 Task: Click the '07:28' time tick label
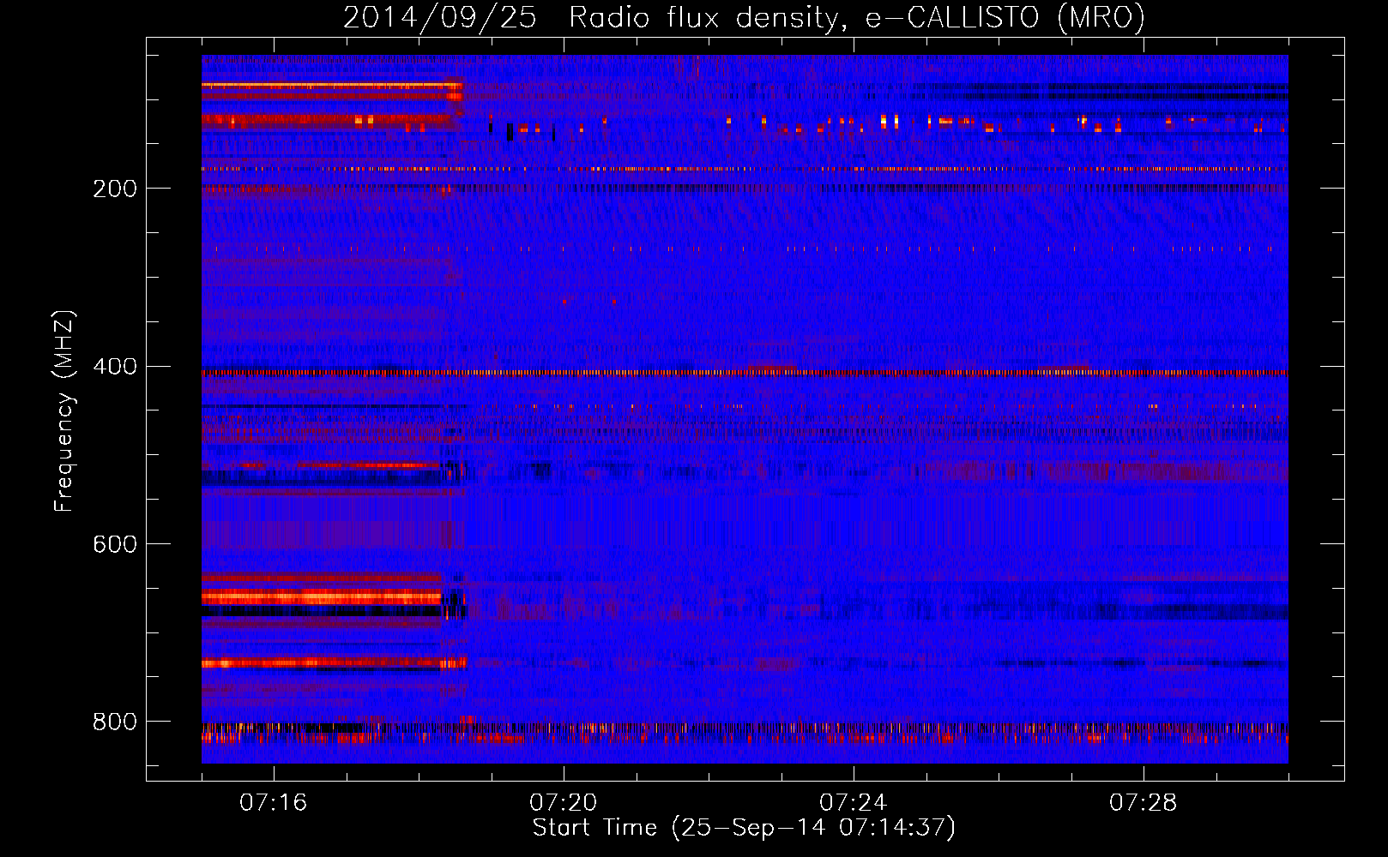[1143, 803]
